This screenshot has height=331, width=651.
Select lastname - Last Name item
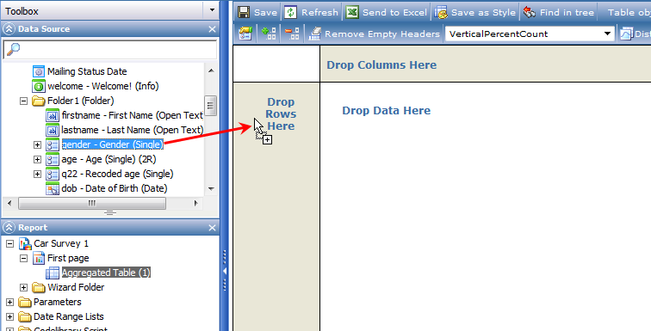[x=132, y=130]
